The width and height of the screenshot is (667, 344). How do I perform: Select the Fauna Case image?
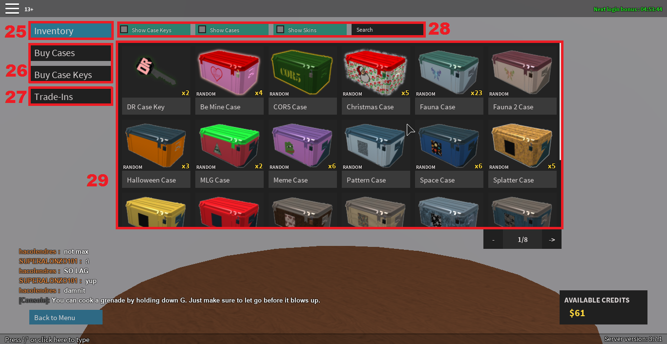pyautogui.click(x=449, y=71)
